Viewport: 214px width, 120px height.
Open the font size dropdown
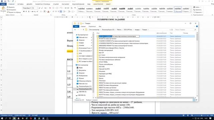tap(37, 8)
